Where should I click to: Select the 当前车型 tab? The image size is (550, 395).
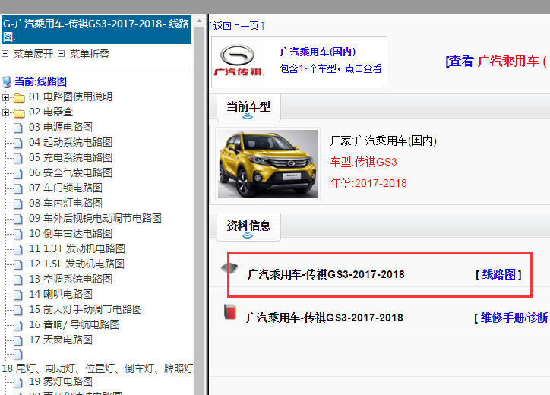click(248, 107)
